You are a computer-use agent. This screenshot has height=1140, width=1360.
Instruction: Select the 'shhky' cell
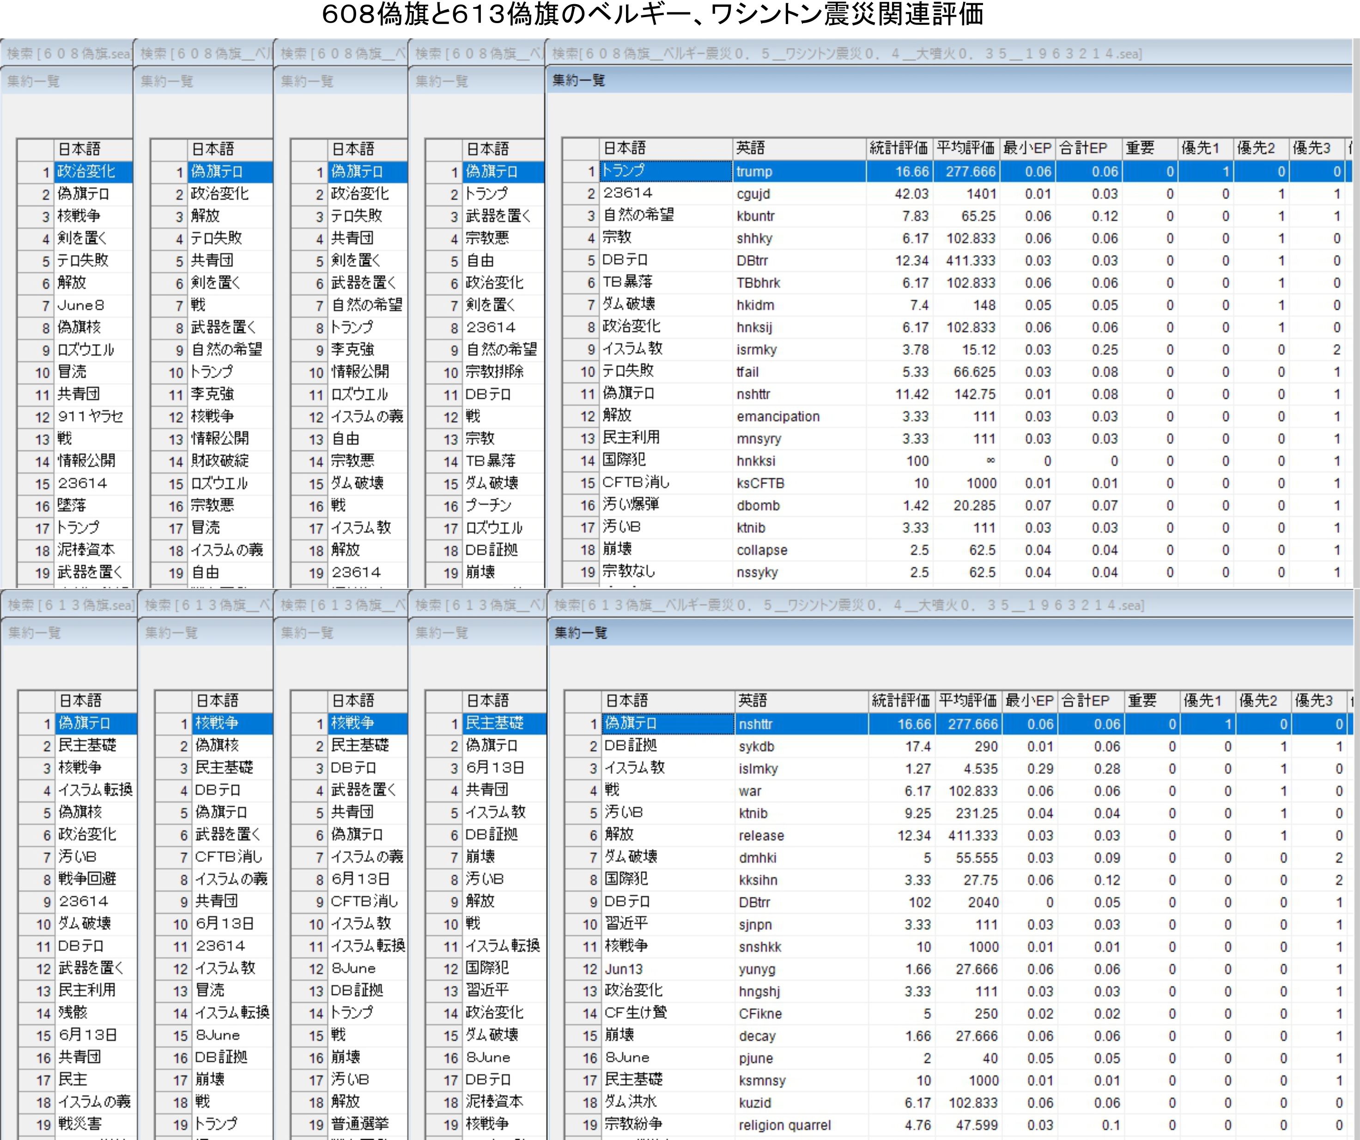(x=799, y=238)
